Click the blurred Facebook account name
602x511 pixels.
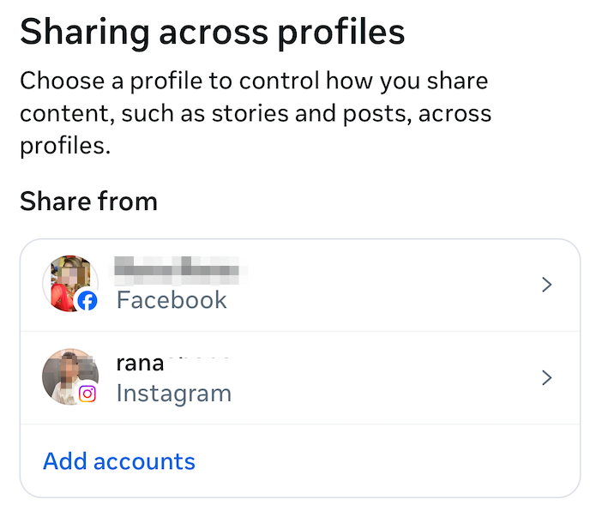181,269
